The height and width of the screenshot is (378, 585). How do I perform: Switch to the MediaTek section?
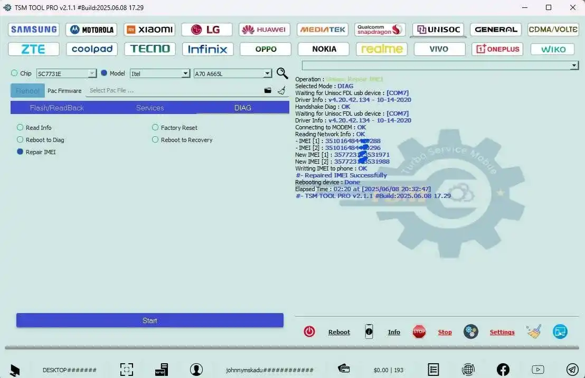tap(323, 30)
